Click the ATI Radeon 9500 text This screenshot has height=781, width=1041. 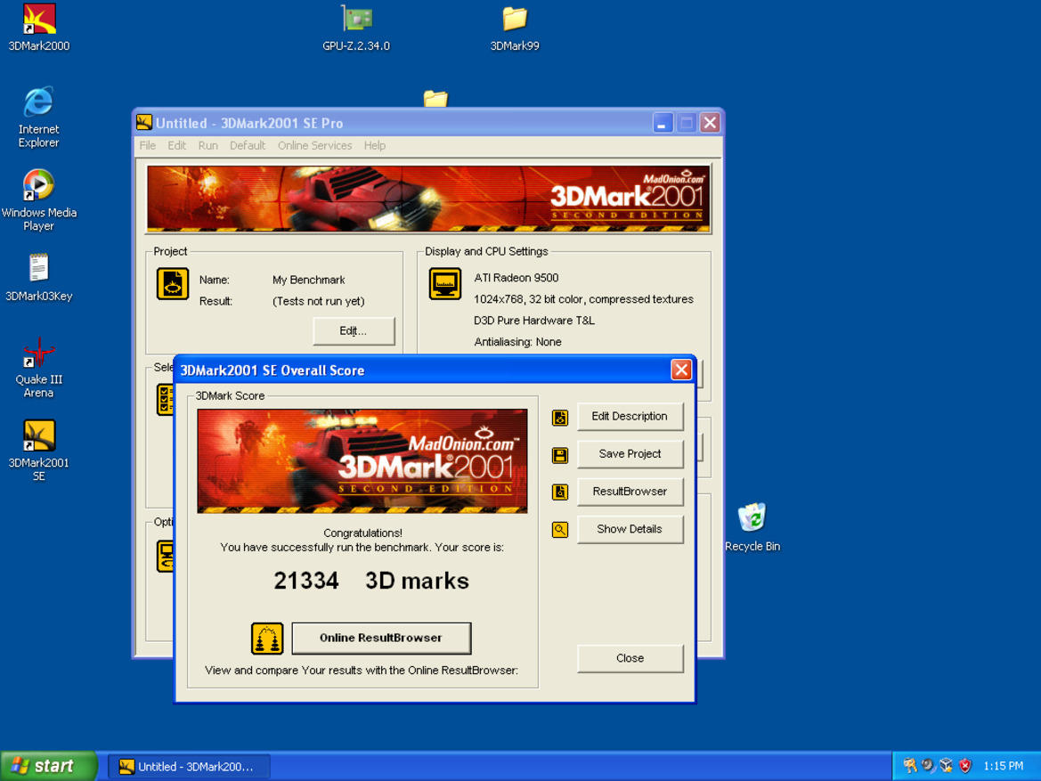point(516,278)
